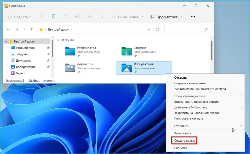Screen dimensions: 250x154
Task: Click the Rename icon in toolbar
Action: [x=77, y=17]
